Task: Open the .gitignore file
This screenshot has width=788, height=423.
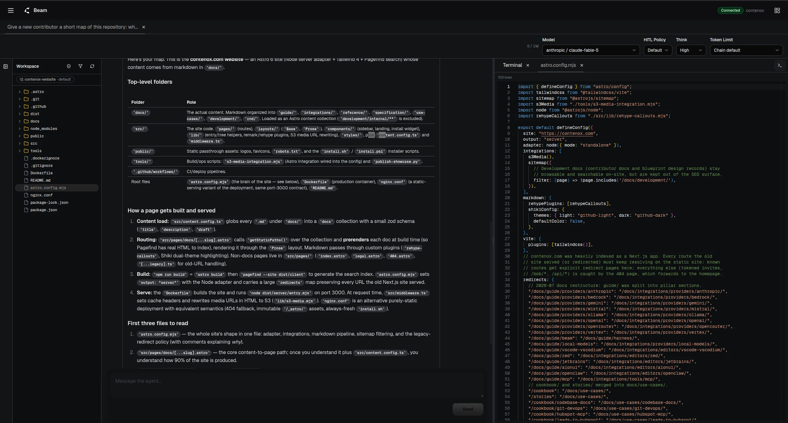Action: tap(57, 166)
